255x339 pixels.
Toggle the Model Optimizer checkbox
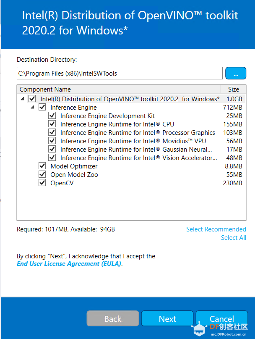pyautogui.click(x=42, y=166)
